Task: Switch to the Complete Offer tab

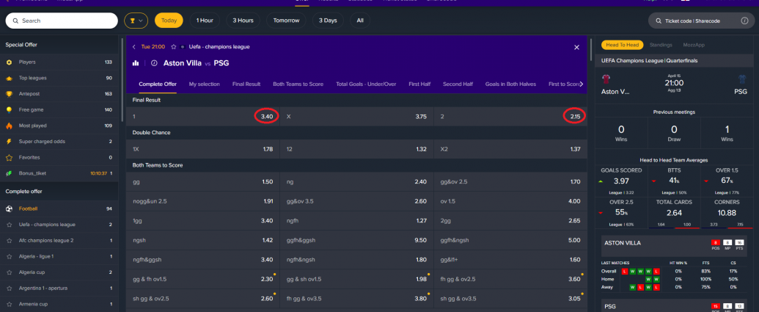Action: pos(158,84)
